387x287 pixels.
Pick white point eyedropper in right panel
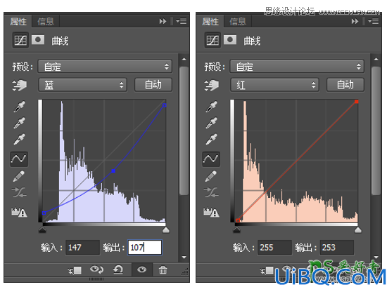[212, 139]
